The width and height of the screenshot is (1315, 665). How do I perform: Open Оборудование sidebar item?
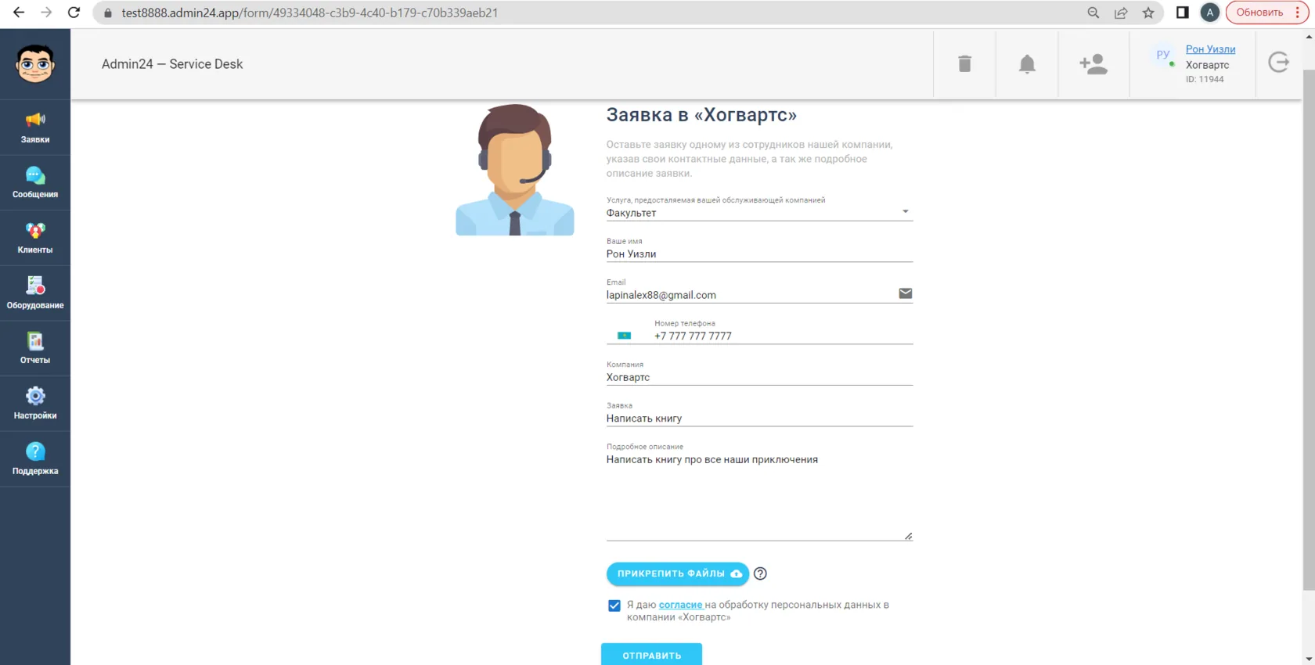coord(35,293)
